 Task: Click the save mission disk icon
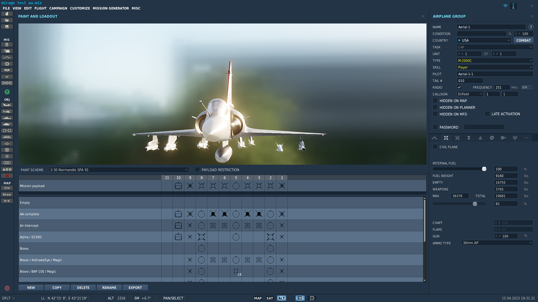point(7,27)
